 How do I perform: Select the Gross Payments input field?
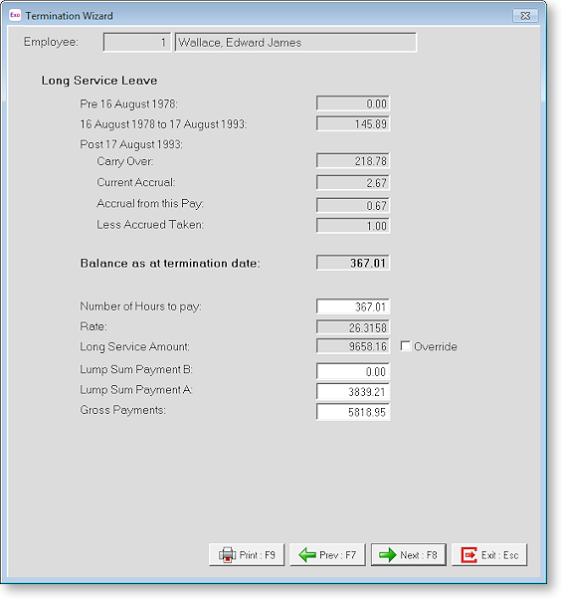pos(353,412)
